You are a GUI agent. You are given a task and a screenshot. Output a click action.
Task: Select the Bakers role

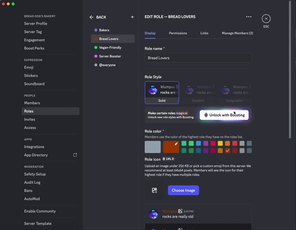pos(113,30)
